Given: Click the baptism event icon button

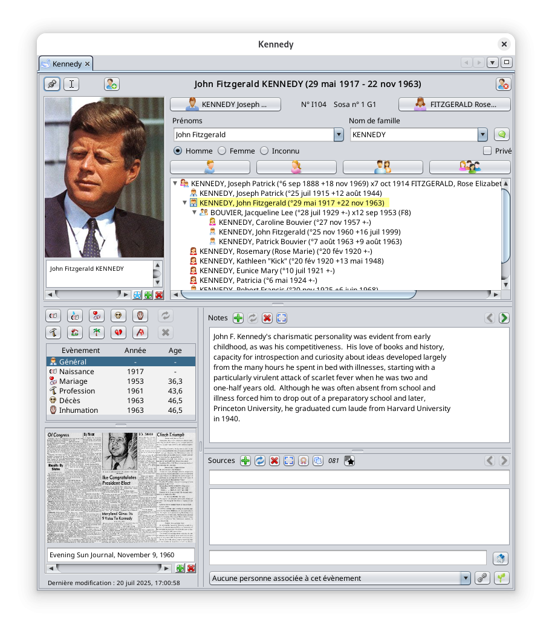Looking at the screenshot, I should [x=75, y=316].
